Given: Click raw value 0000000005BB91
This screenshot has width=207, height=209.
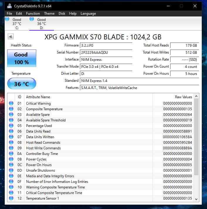Looking at the screenshot, I should (x=177, y=131).
